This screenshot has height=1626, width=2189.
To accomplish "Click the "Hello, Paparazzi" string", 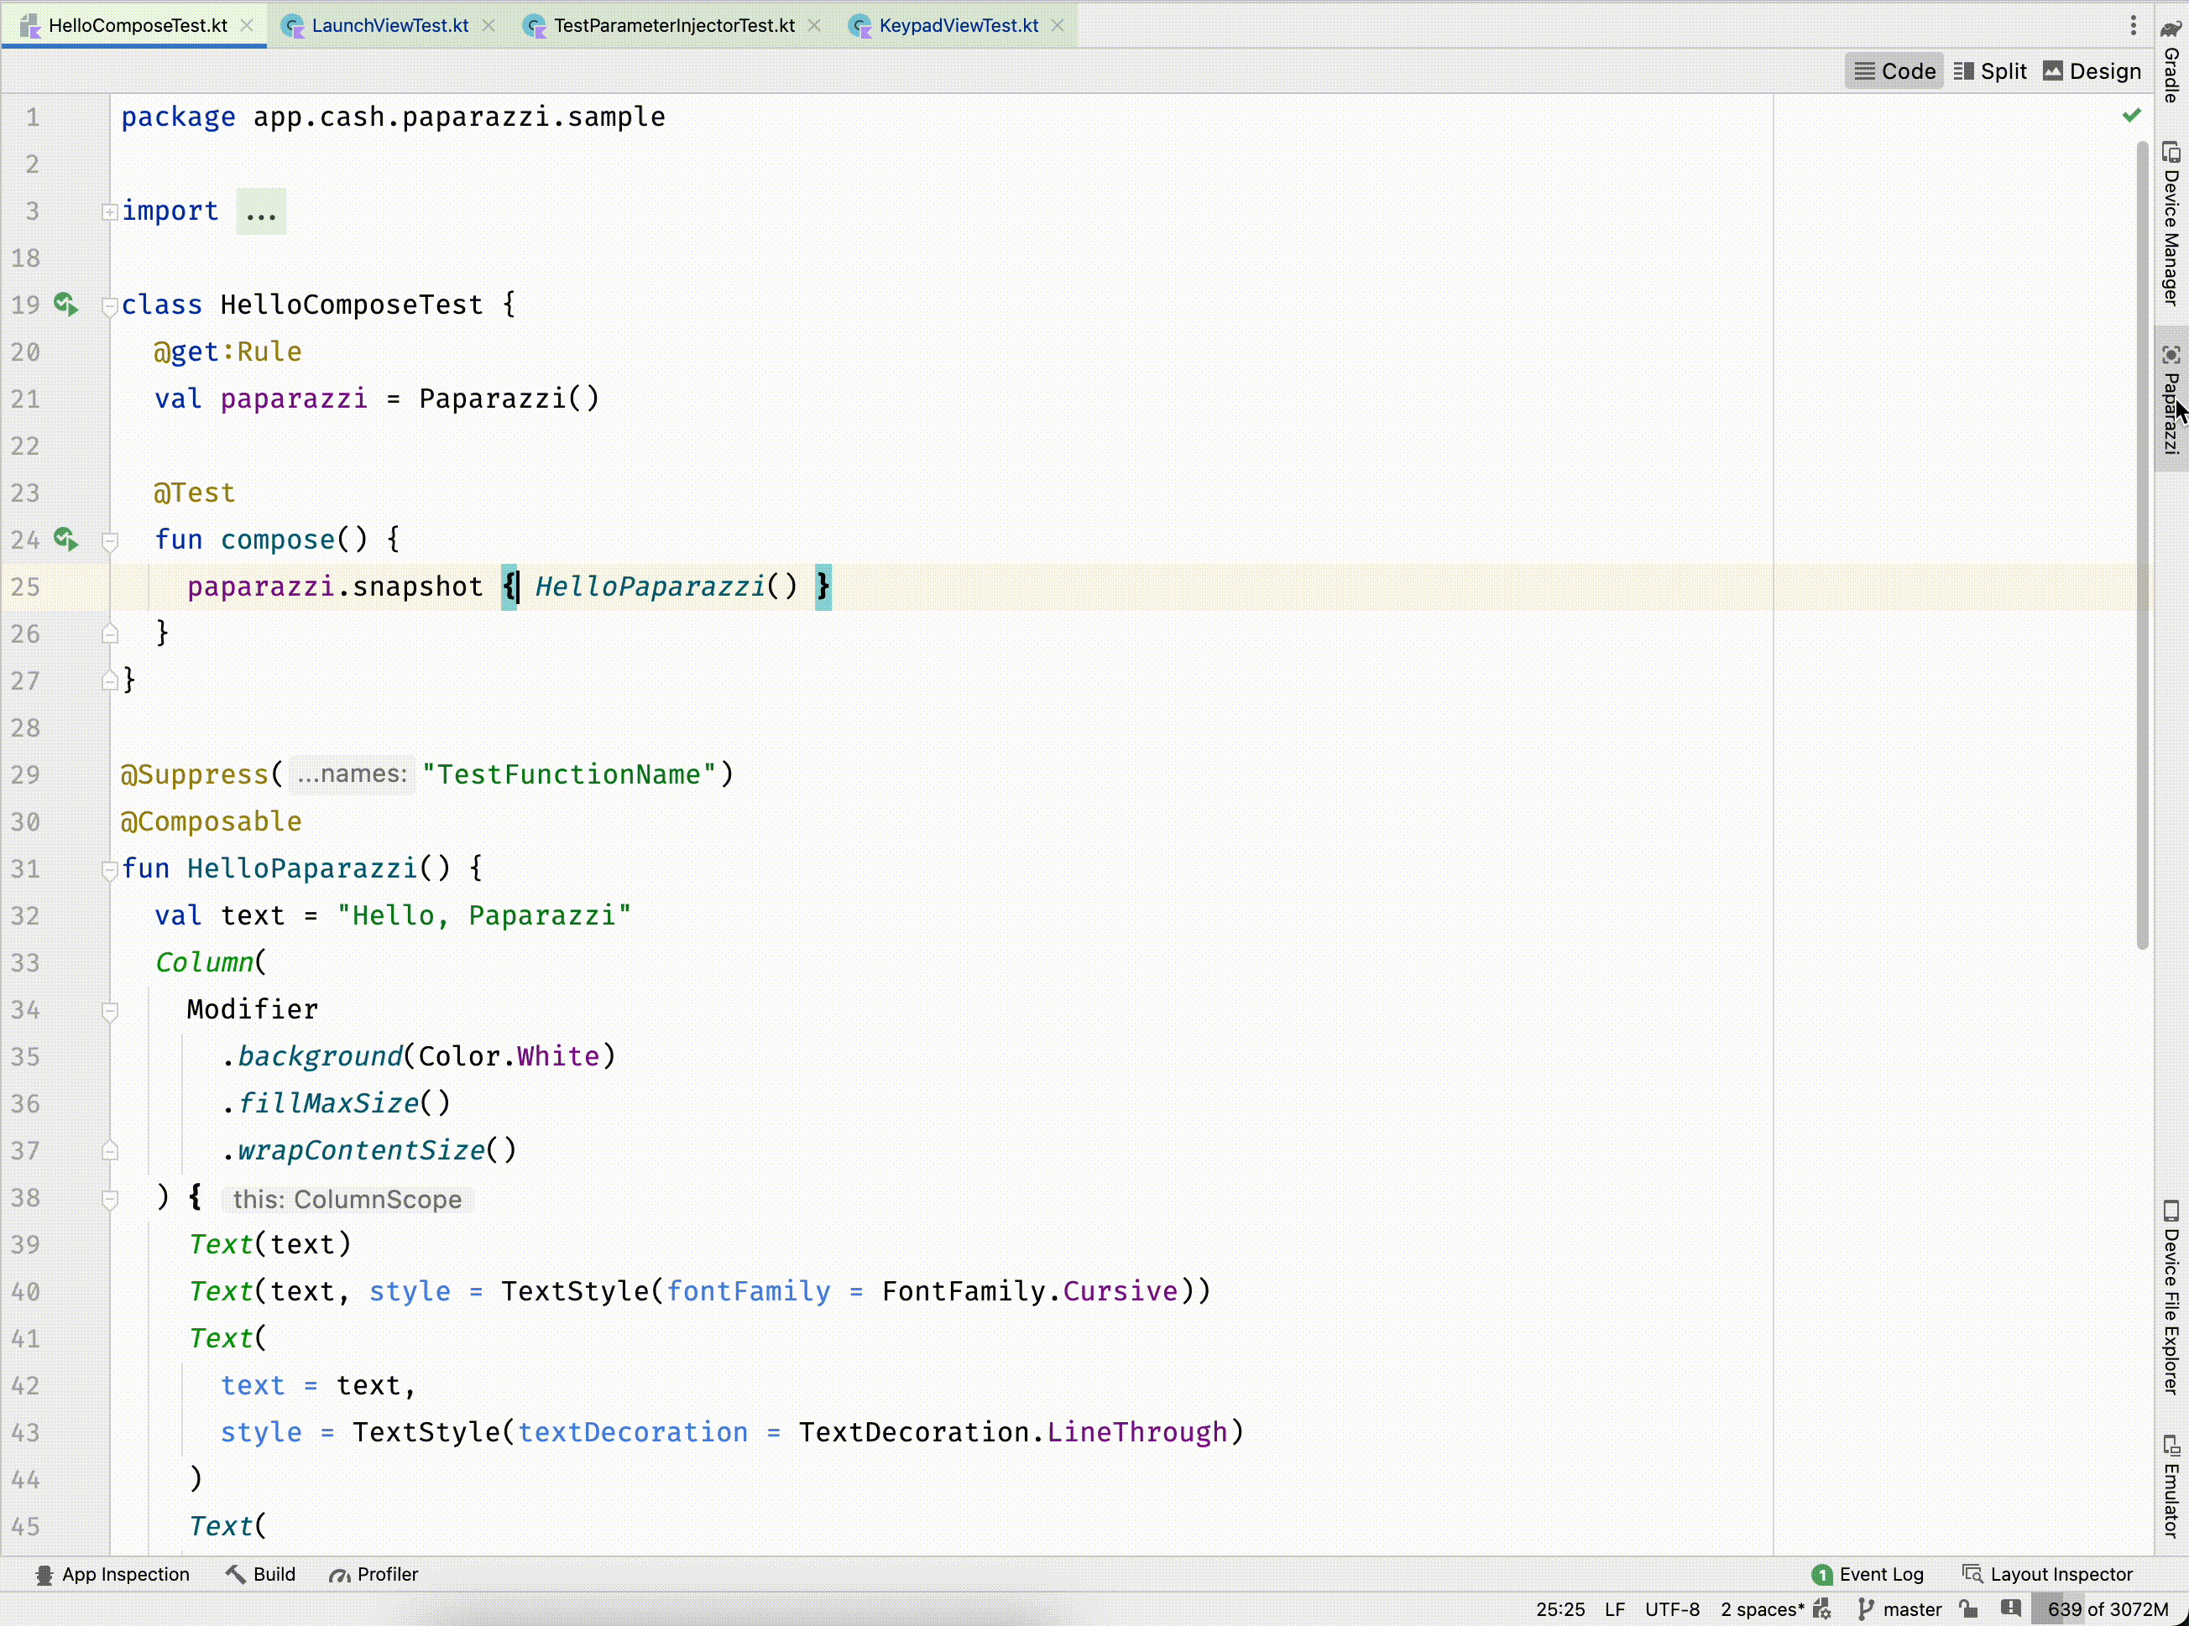I will (x=483, y=915).
